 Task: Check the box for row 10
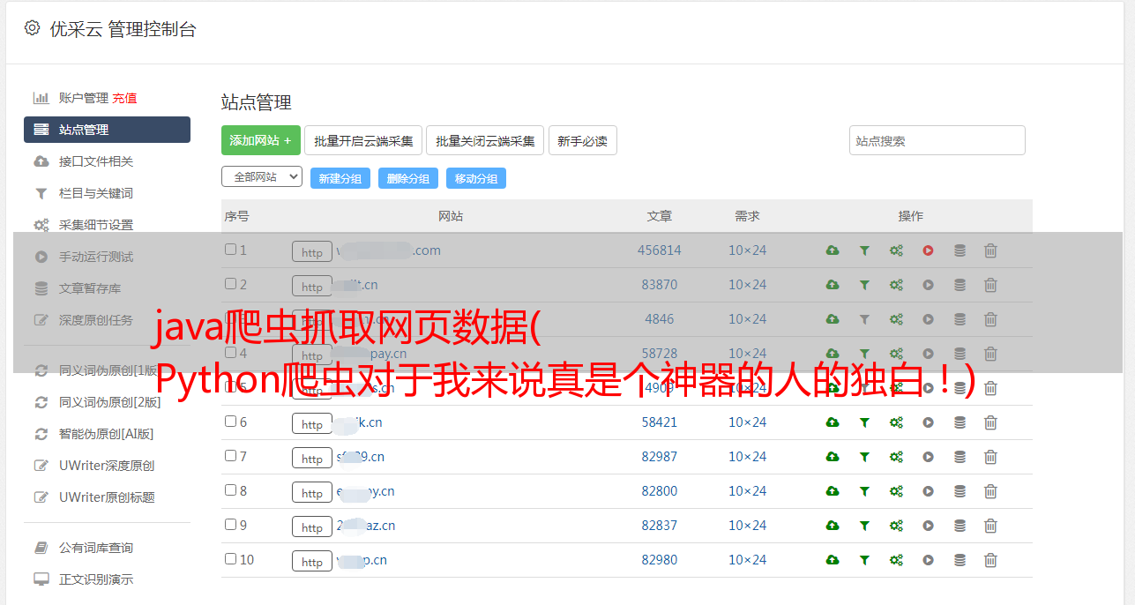(x=230, y=559)
